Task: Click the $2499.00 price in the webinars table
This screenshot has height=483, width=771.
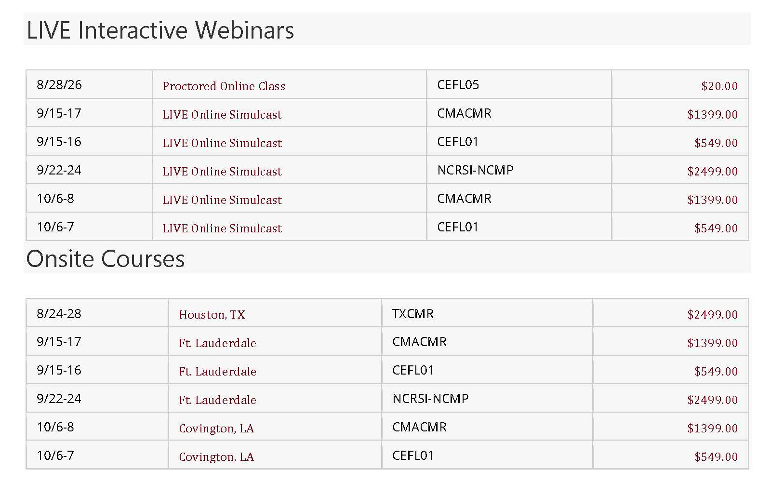Action: tap(712, 172)
